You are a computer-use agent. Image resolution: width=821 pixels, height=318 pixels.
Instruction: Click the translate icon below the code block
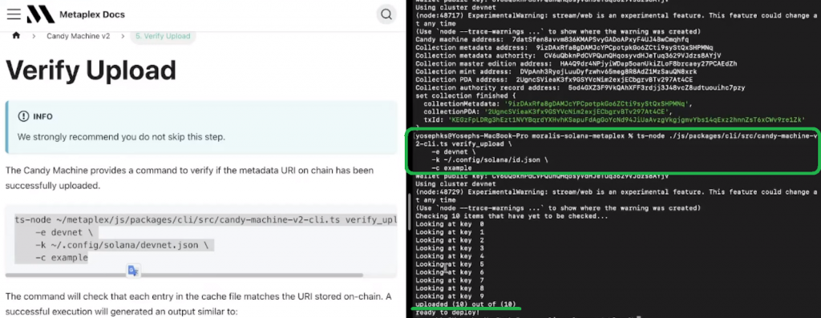[x=133, y=271]
